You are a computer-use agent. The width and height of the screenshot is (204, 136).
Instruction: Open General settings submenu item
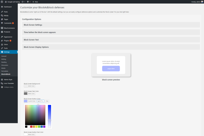click(x=4, y=56)
